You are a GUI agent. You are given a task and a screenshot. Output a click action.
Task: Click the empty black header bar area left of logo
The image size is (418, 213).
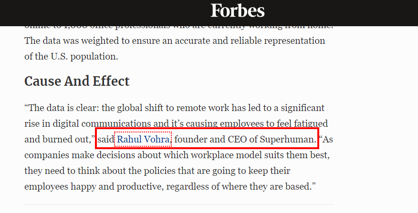pos(104,13)
